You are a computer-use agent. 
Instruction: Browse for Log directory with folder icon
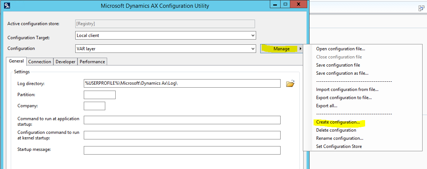point(290,84)
